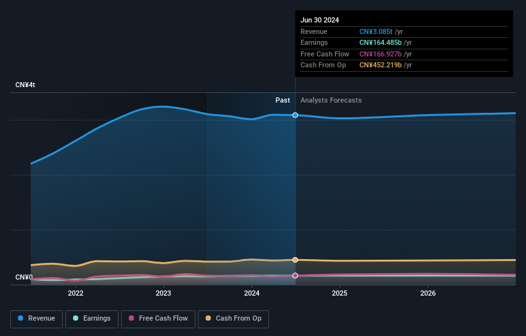
Task: Toggle the Revenue legend button
Action: pos(37,319)
